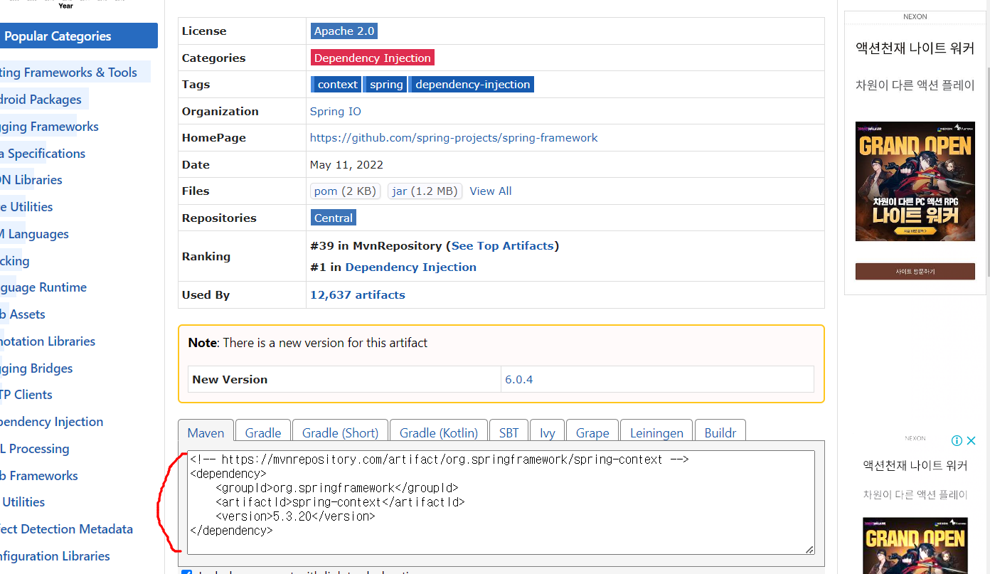Open the Specifications sidebar category
Viewport: 990px width, 574px height.
[43, 154]
